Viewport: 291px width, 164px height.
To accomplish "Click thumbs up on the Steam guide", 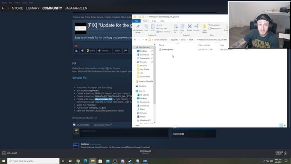I will pyautogui.click(x=76, y=51).
